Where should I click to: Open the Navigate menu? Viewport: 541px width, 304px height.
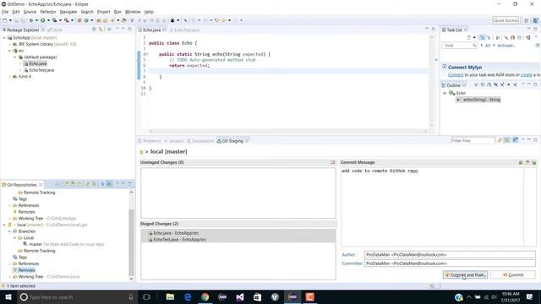(68, 12)
